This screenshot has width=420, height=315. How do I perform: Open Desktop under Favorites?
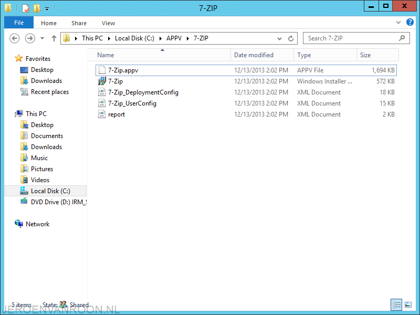[42, 70]
